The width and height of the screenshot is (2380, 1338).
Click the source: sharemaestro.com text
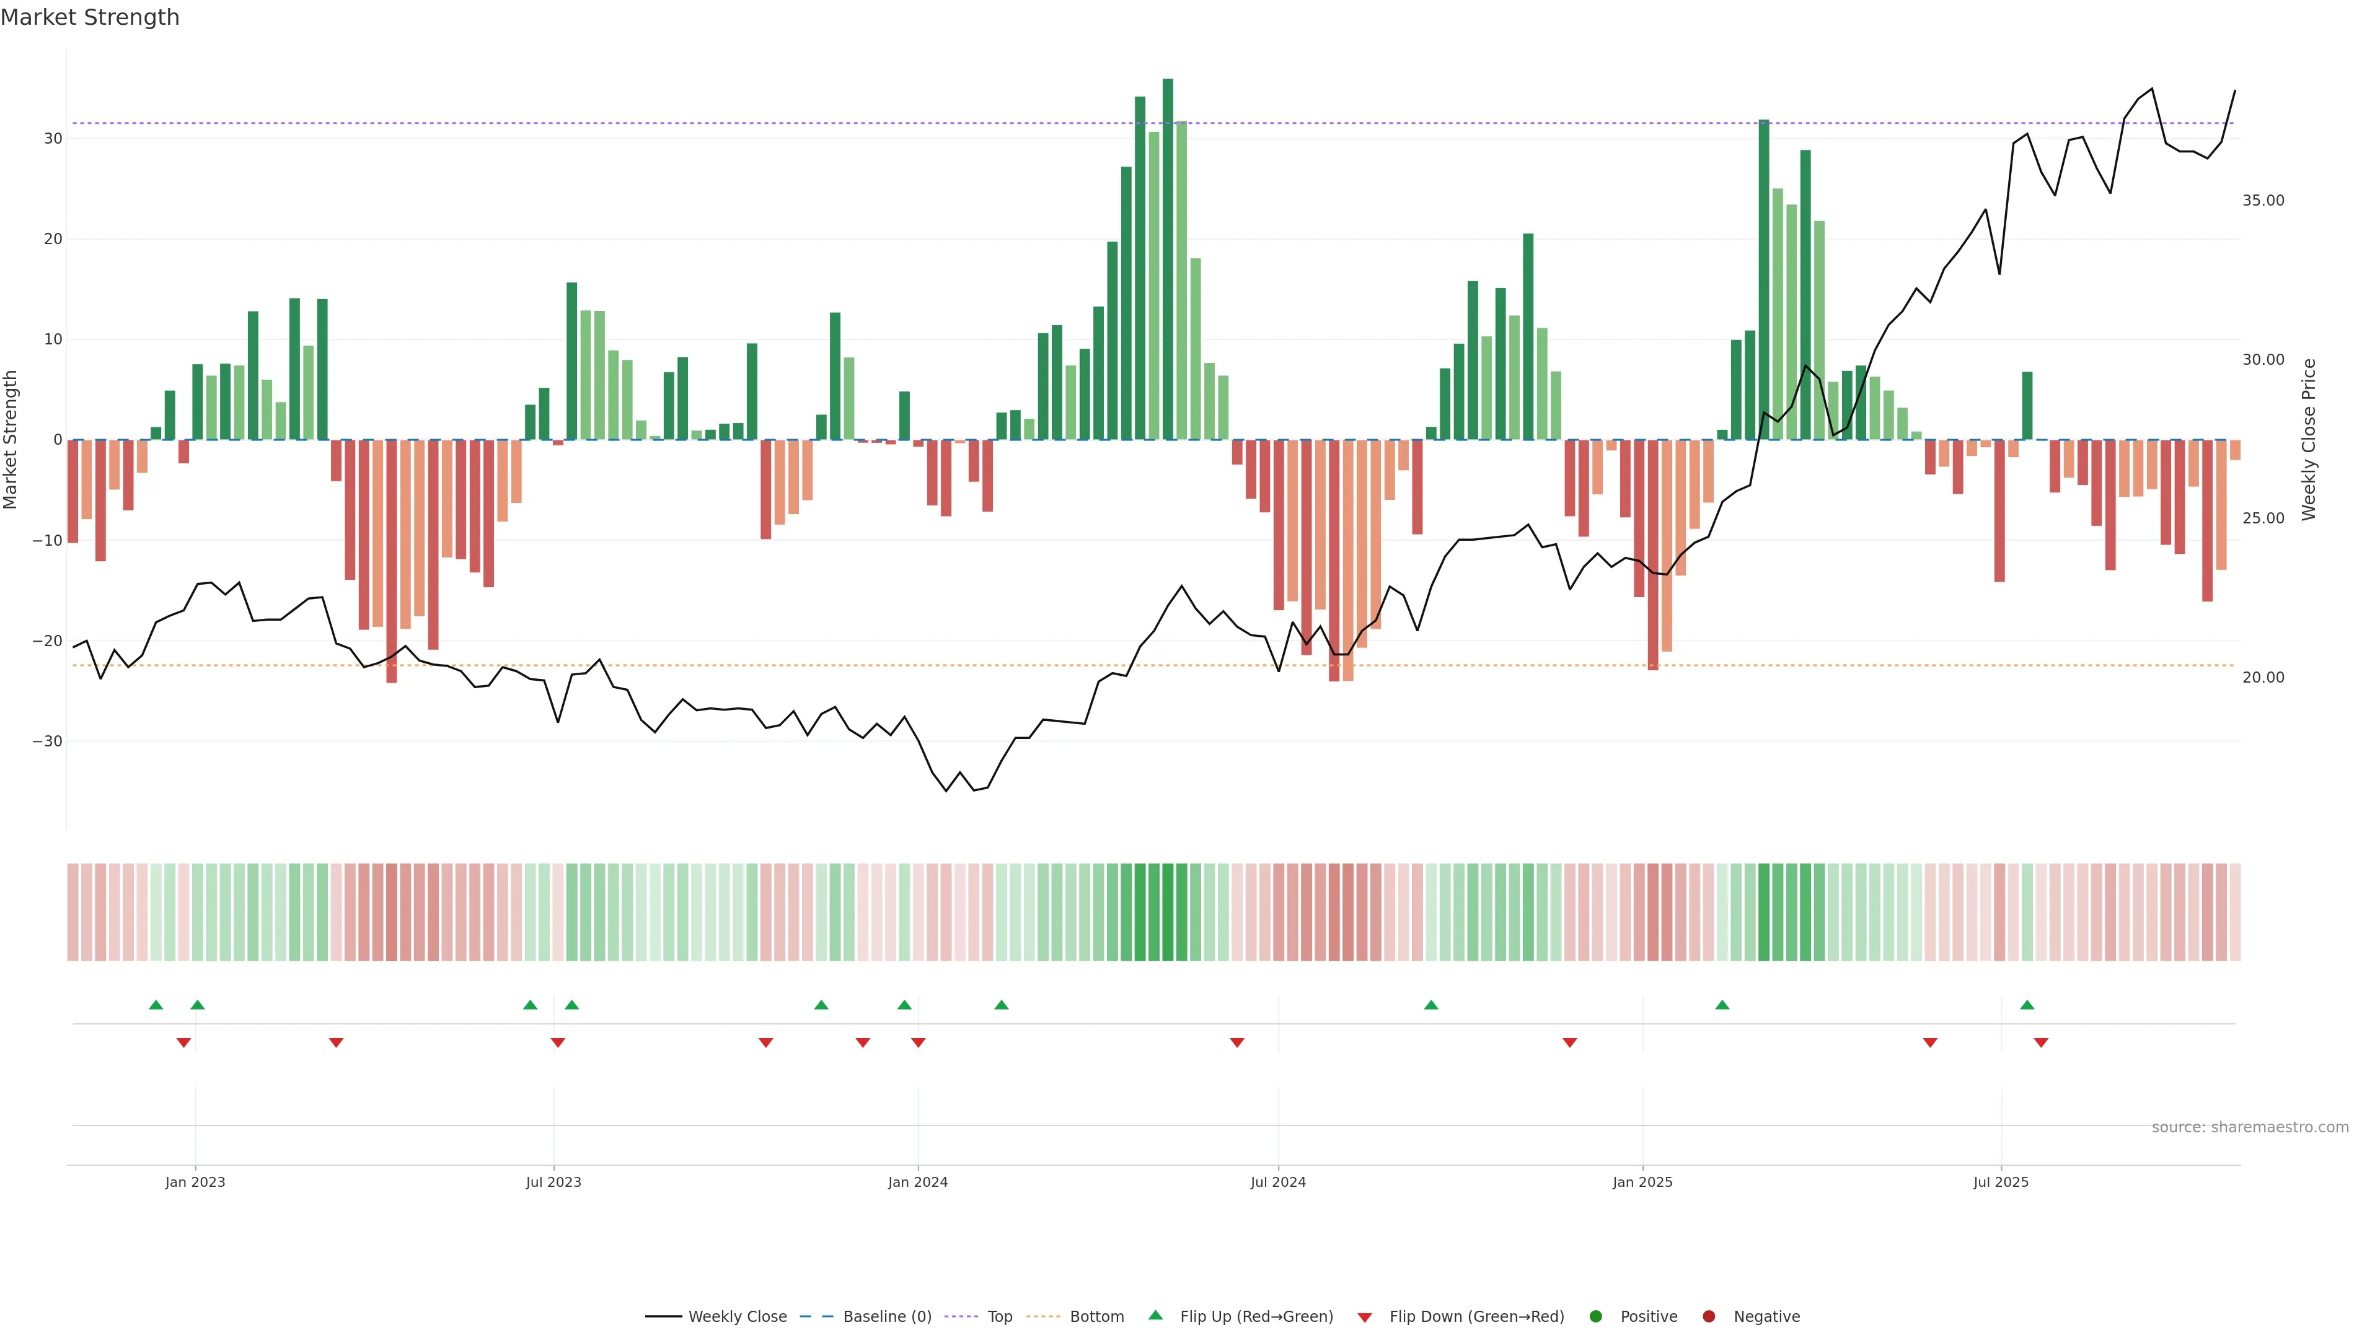click(x=2250, y=1127)
